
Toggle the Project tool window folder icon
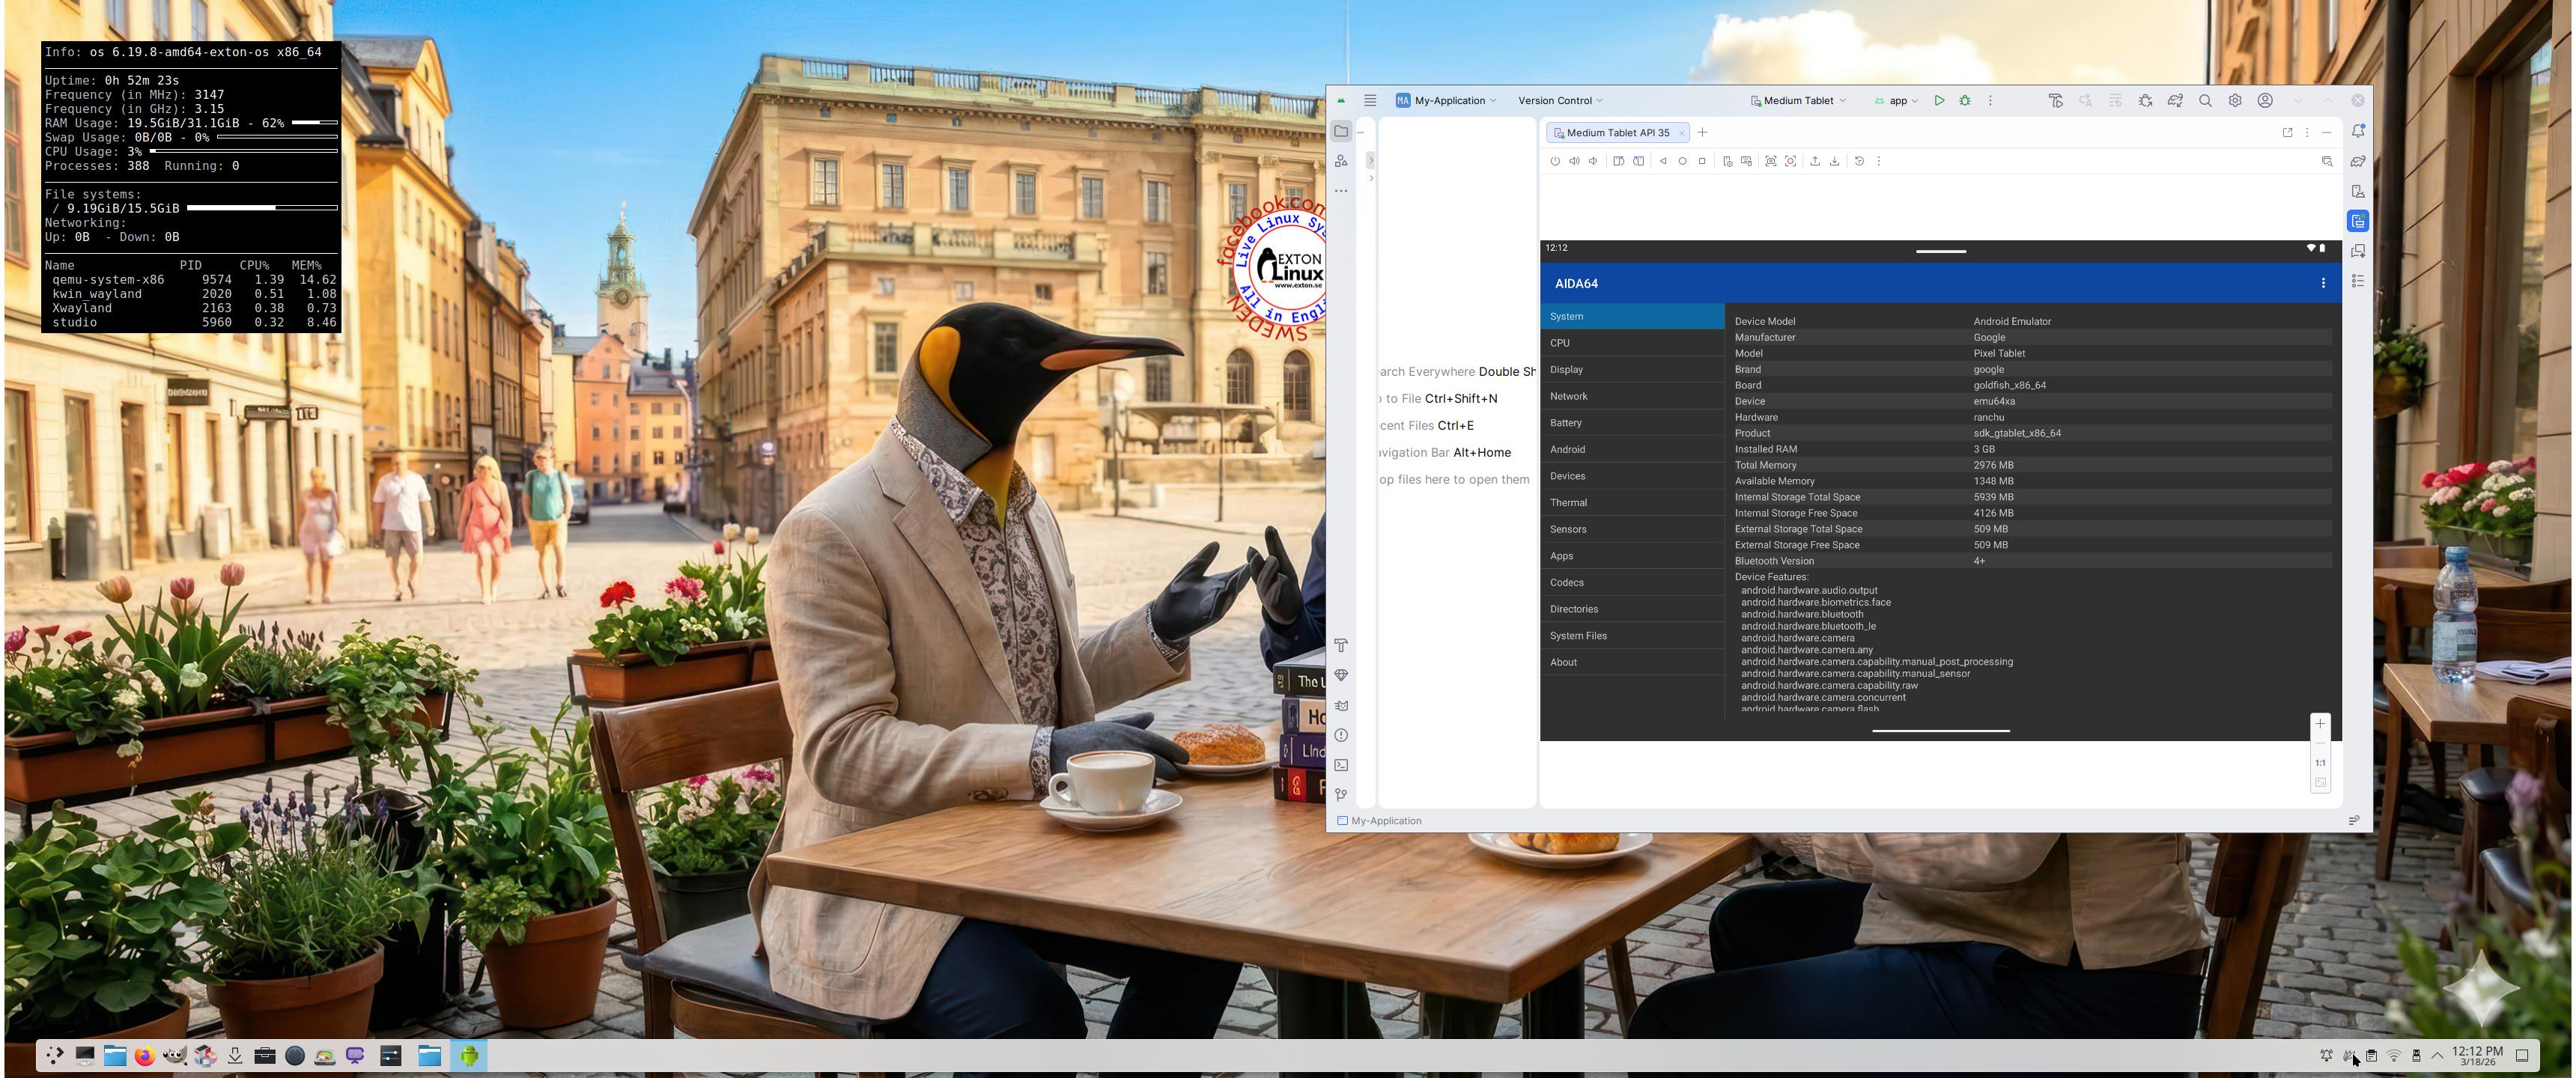pos(1341,131)
